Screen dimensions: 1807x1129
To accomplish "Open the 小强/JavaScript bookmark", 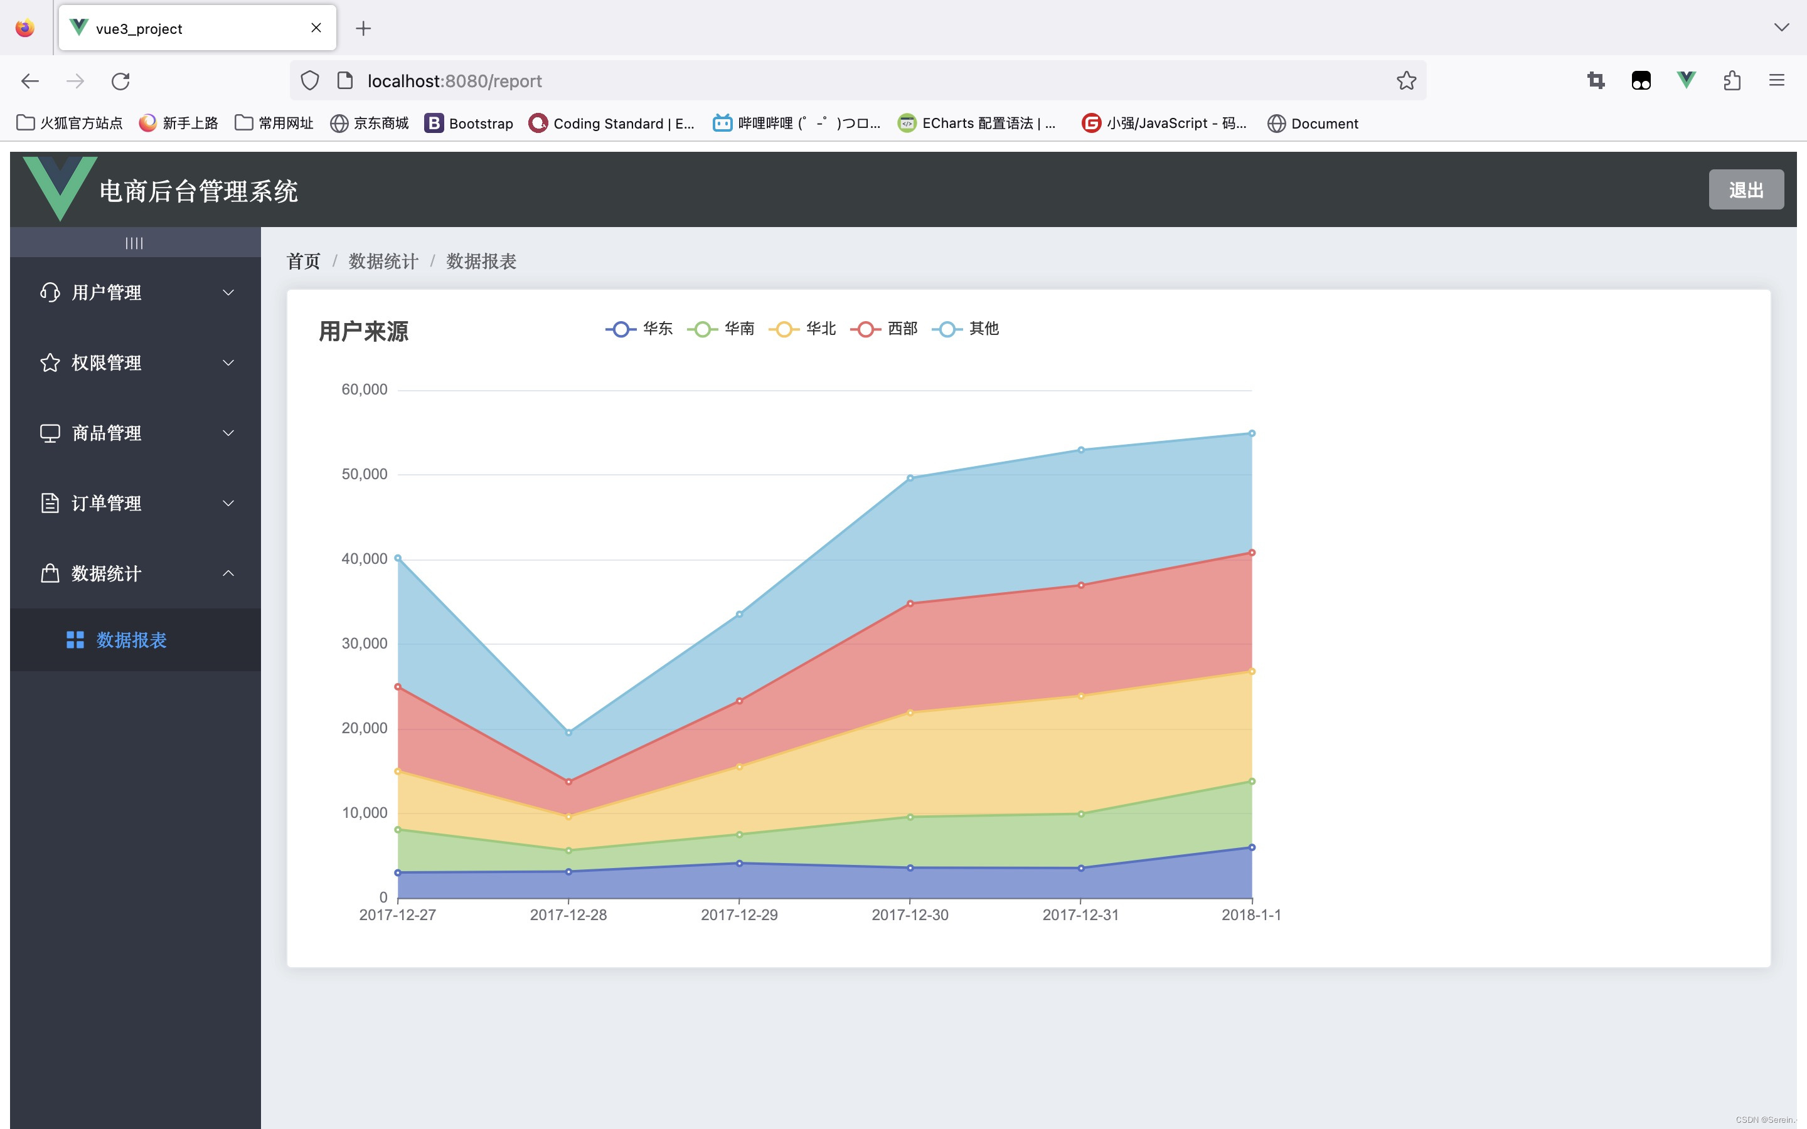I will [1165, 123].
